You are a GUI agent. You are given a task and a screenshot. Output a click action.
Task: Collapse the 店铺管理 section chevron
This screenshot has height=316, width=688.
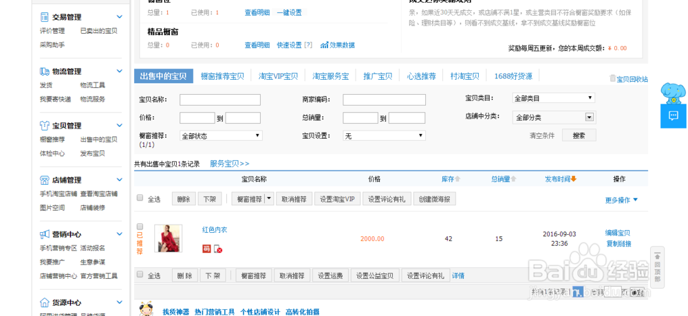pos(119,180)
